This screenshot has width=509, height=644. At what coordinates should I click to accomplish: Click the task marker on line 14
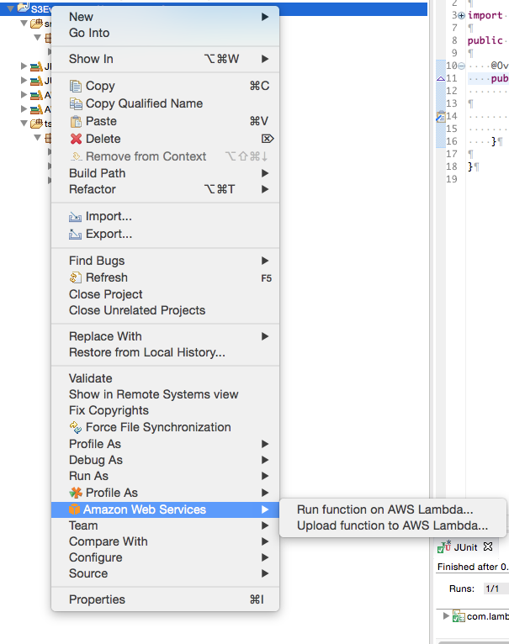click(x=440, y=117)
